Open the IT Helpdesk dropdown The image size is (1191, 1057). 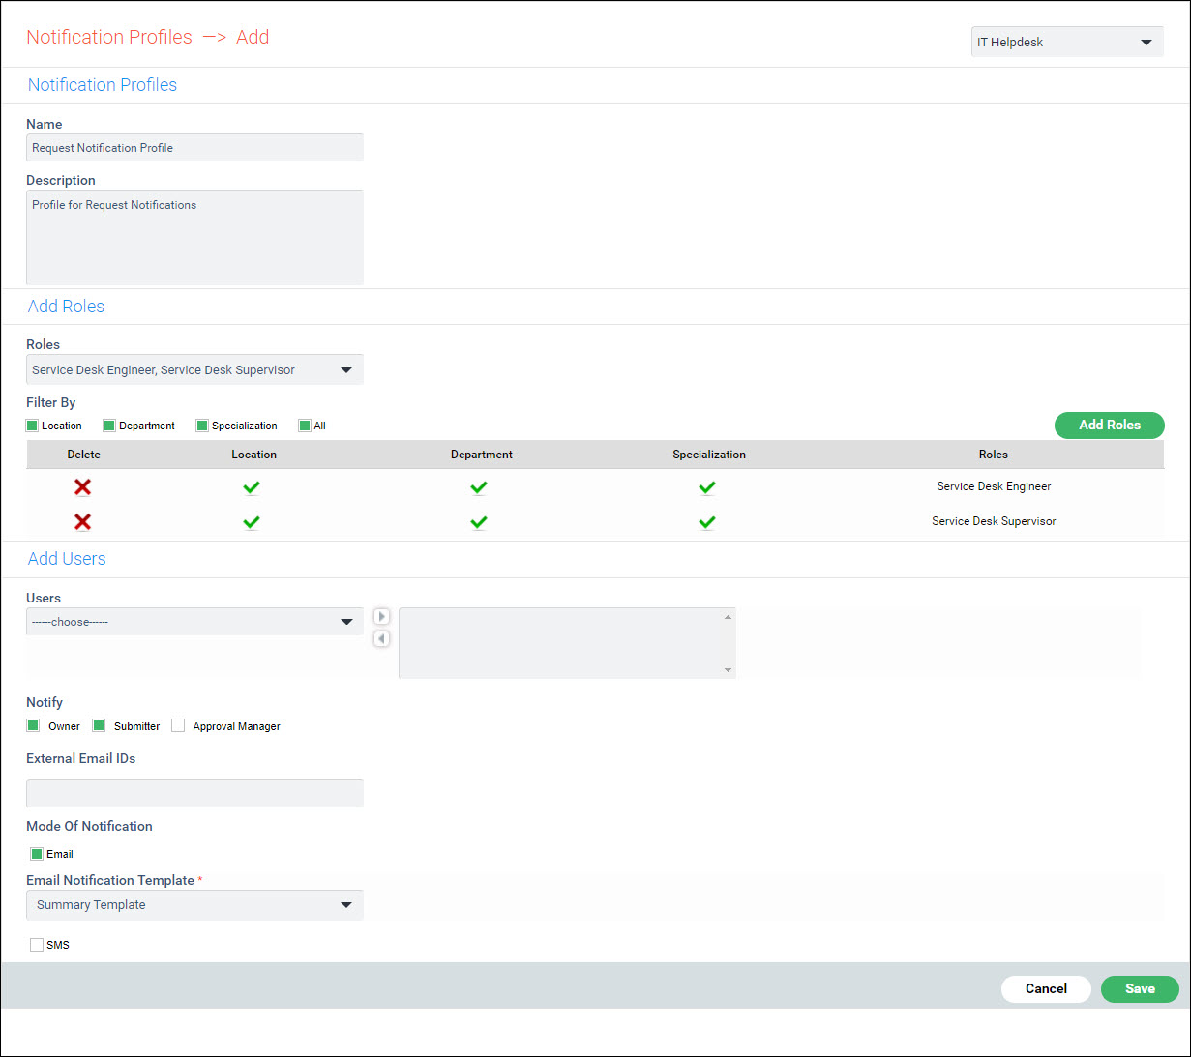click(1066, 43)
